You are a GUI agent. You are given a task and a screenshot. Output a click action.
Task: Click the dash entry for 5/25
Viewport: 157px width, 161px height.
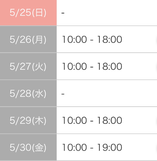[63, 13]
